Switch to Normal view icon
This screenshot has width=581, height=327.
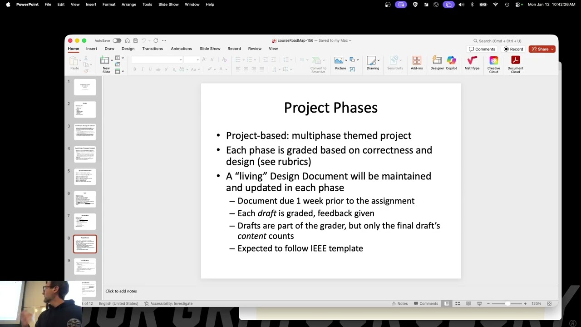point(447,303)
